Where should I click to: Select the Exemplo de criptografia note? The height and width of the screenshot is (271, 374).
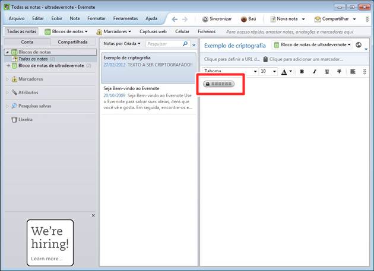point(148,68)
